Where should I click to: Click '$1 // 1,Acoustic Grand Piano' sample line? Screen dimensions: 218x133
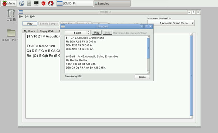tap(85, 38)
